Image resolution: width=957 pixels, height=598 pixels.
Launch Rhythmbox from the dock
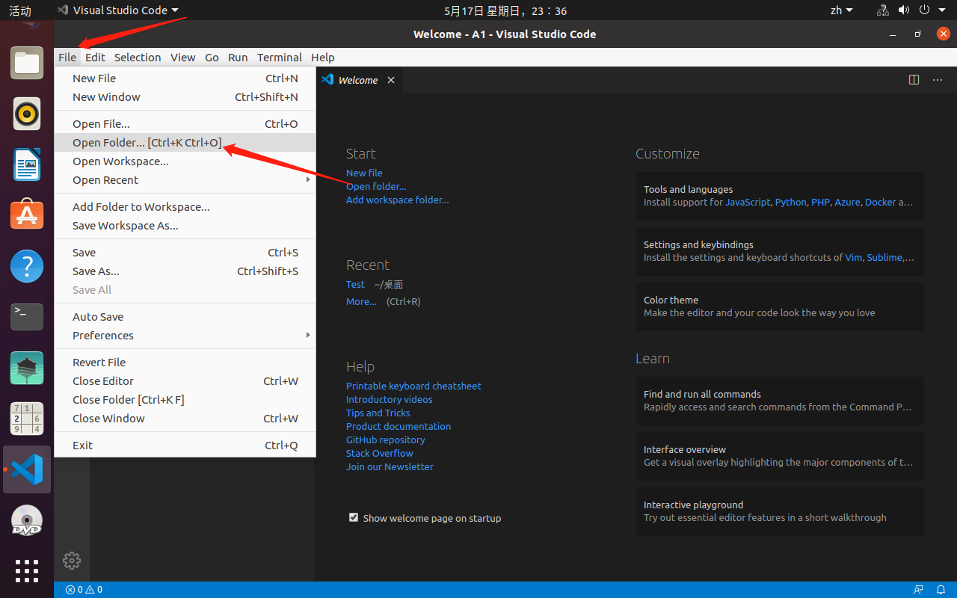click(27, 114)
